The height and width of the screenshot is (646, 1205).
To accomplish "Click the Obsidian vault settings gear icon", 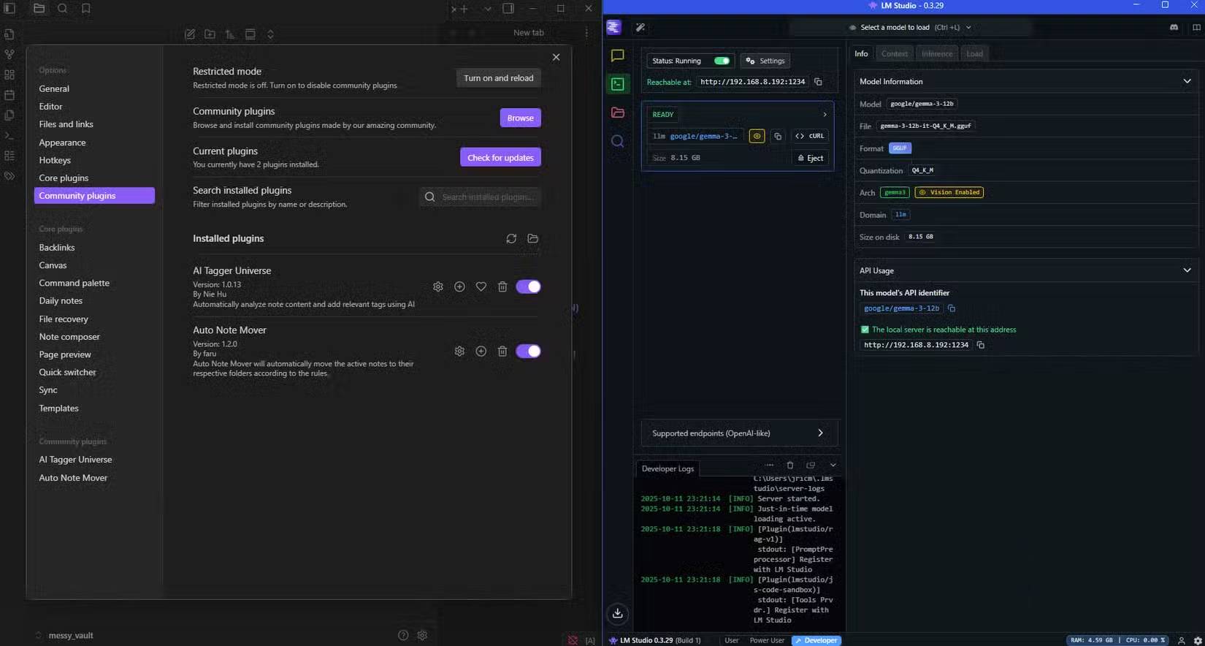I will click(422, 635).
